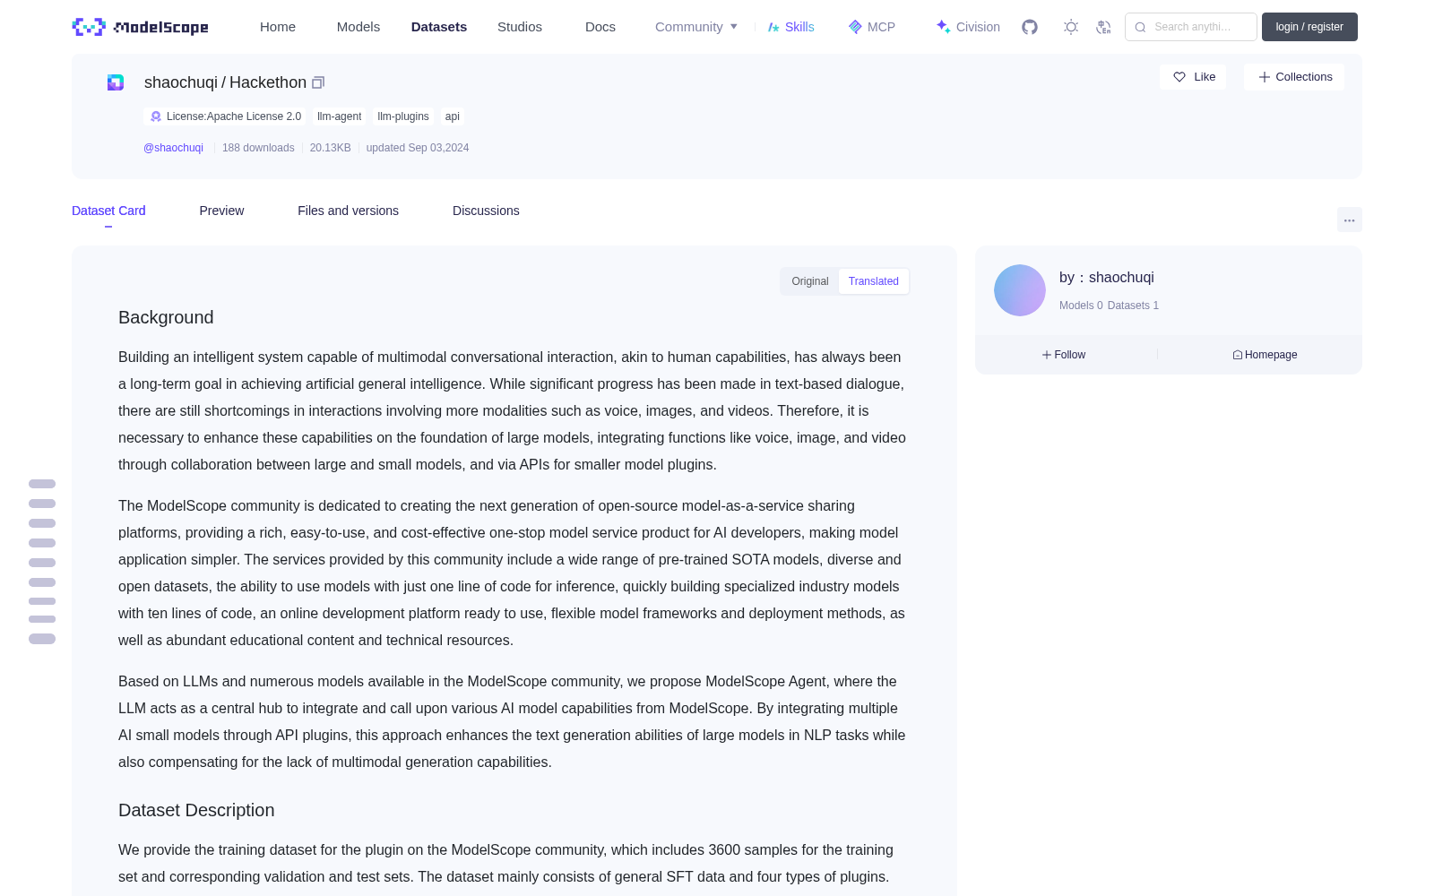This screenshot has height=896, width=1434.
Task: Go to Home in the navigation bar
Action: [x=278, y=27]
